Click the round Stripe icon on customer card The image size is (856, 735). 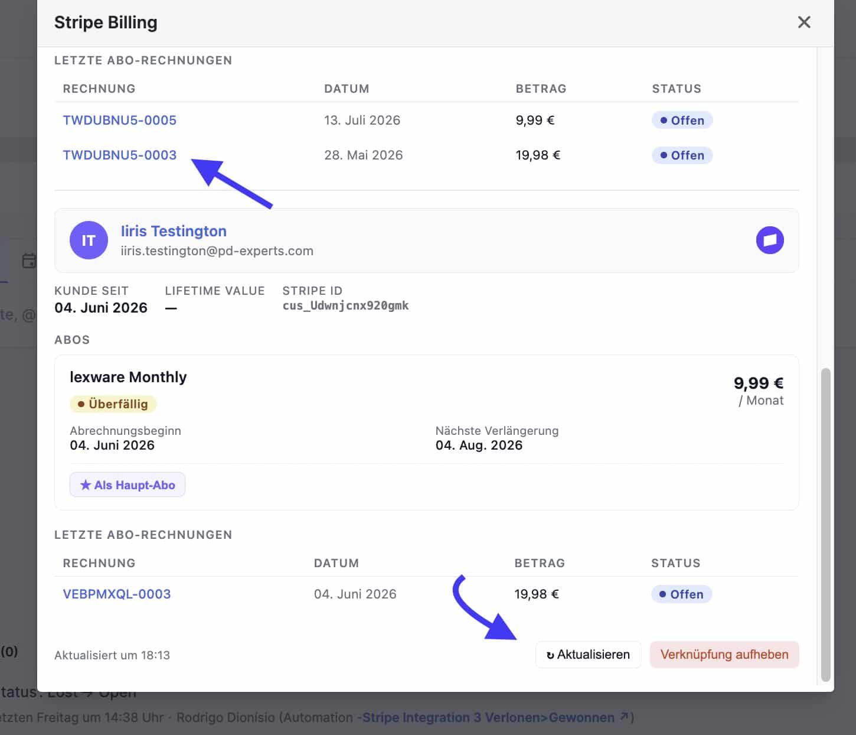click(770, 240)
